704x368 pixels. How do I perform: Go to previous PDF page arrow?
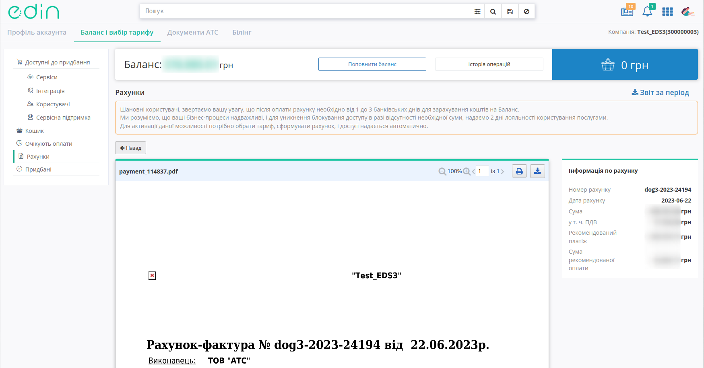coord(473,172)
